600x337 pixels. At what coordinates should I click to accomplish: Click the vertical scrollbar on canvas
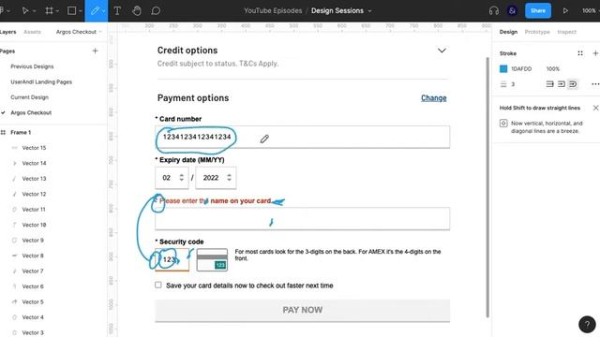pyautogui.click(x=487, y=187)
